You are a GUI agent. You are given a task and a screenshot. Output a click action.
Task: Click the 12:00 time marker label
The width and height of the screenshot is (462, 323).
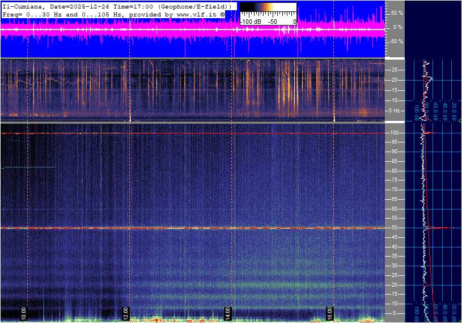[126, 313]
